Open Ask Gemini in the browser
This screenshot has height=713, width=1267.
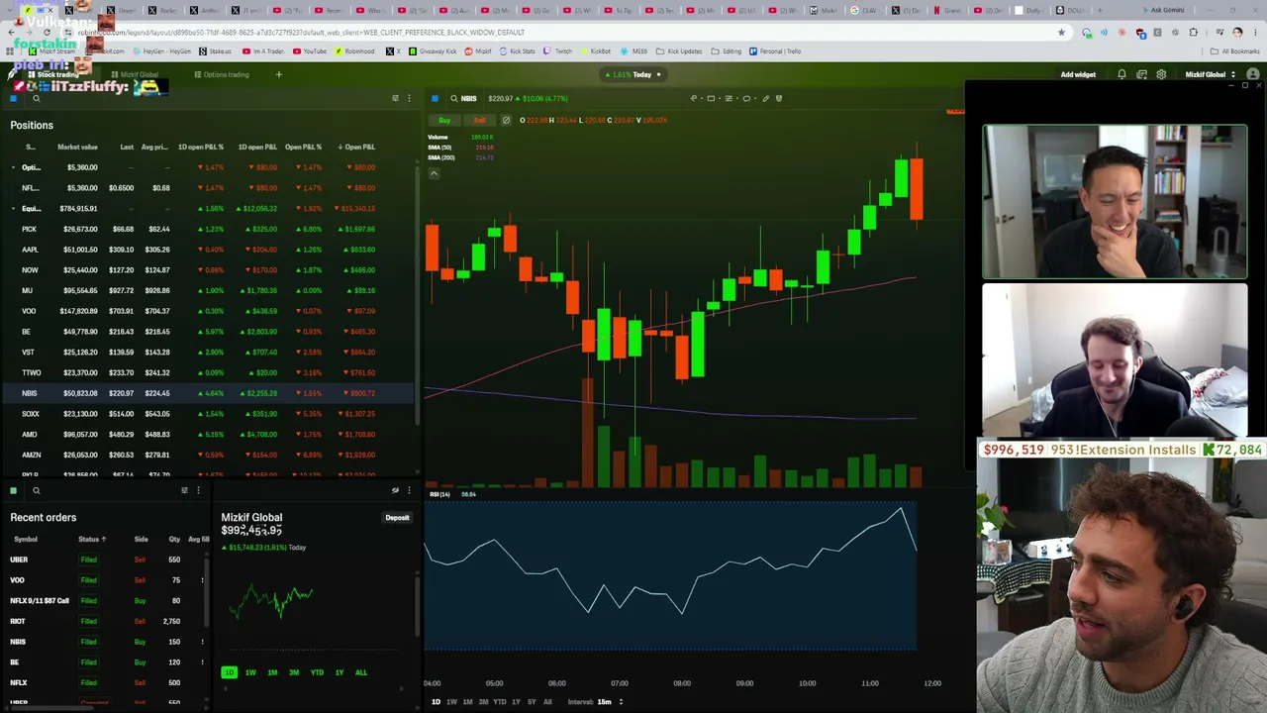[x=1162, y=10]
